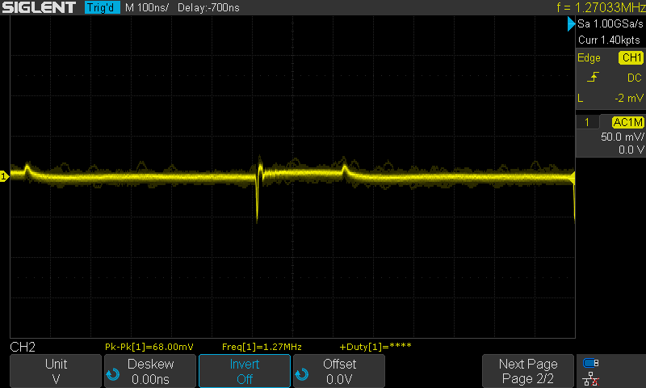Click the CH2 menu title label
This screenshot has width=646, height=388.
23,347
